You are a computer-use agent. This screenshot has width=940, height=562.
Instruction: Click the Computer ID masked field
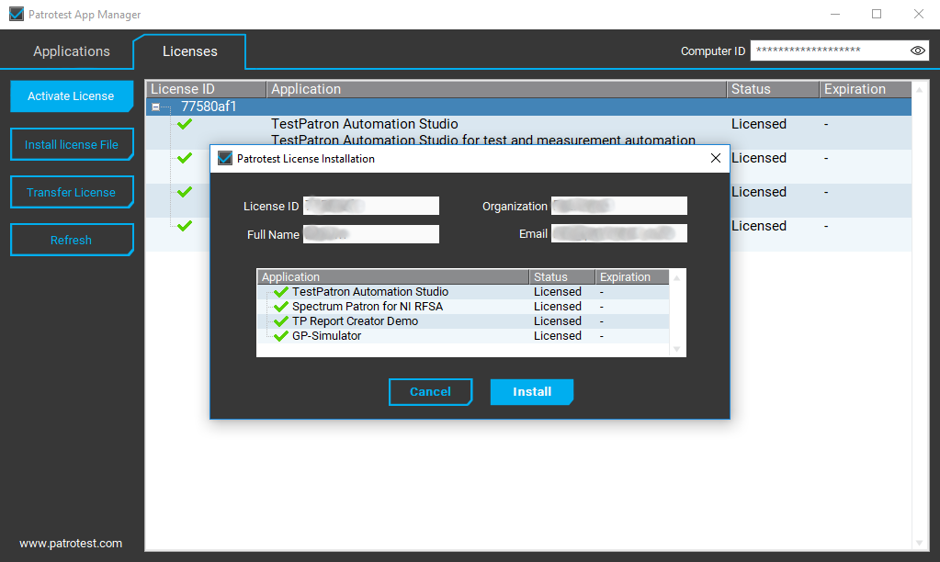click(827, 51)
